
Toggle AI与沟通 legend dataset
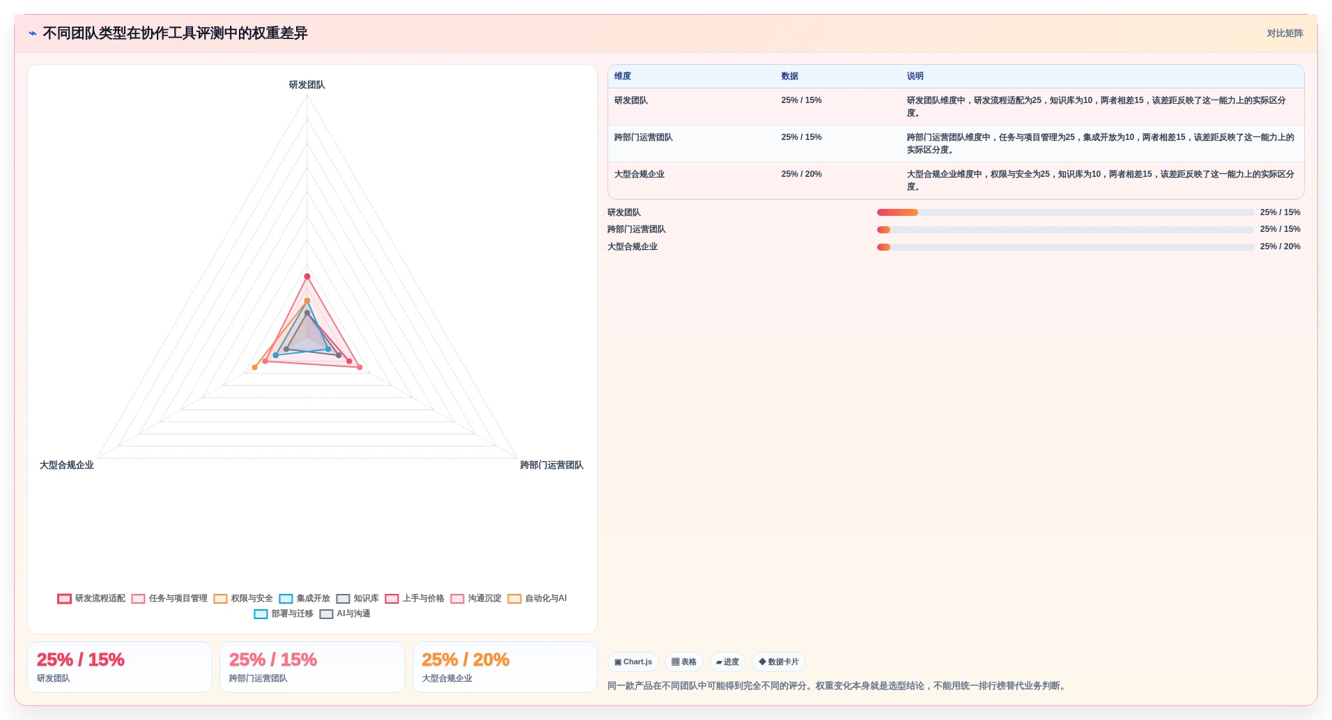(x=345, y=613)
